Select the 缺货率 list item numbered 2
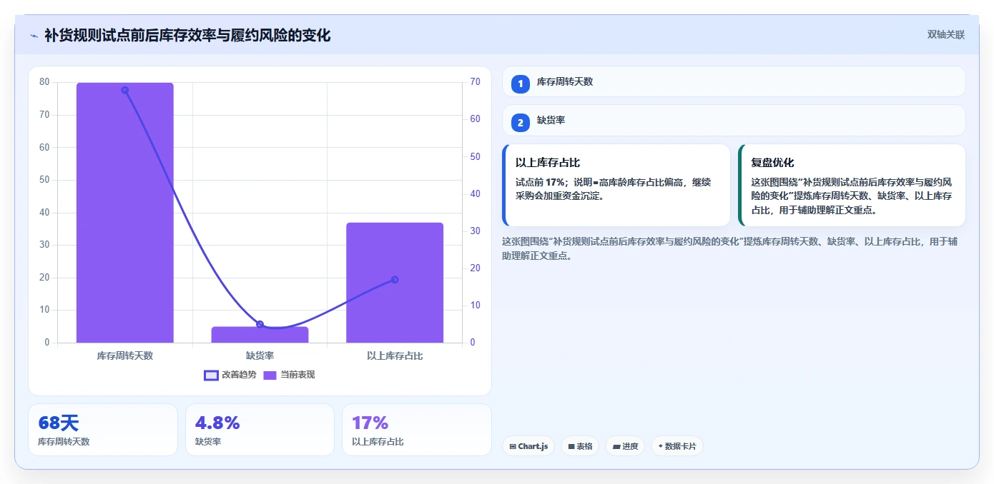Viewport: 994px width, 484px height. click(734, 121)
